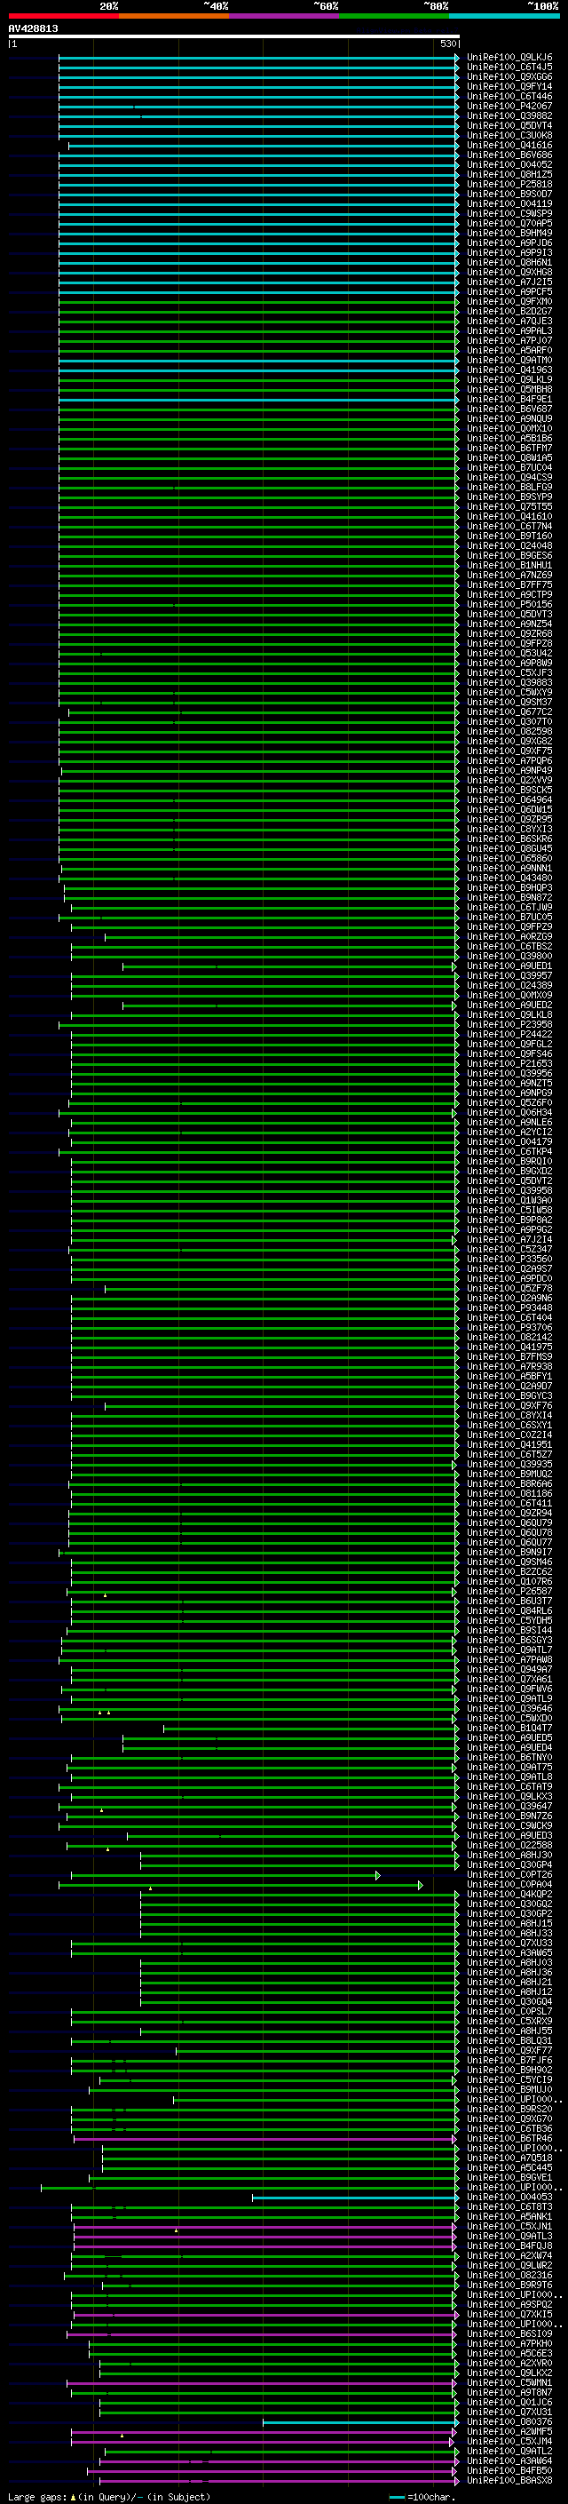This screenshot has width=568, height=2504.
Task: Select the UniRef100_B9N917 label
Action: pos(509,1553)
